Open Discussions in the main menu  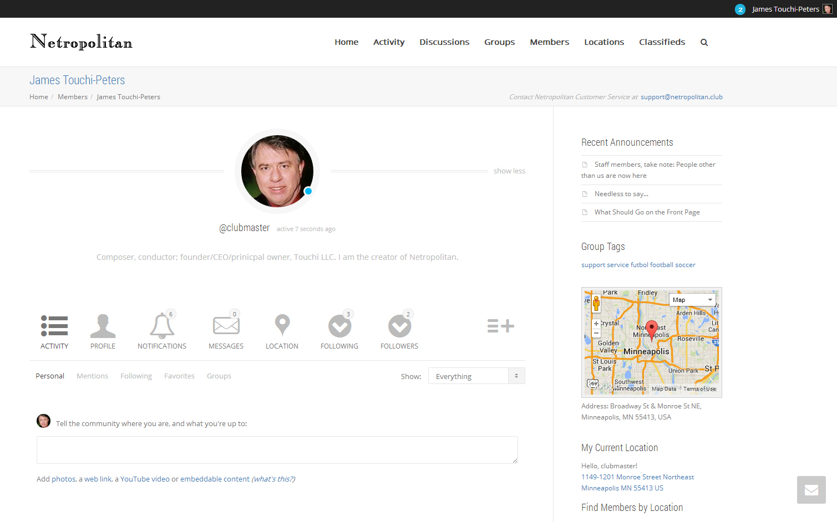click(444, 42)
